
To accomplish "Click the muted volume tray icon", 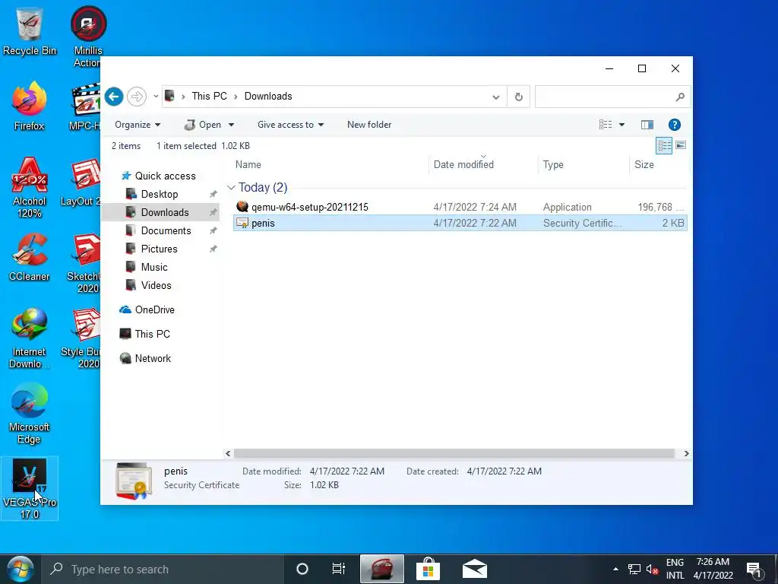I will (652, 569).
